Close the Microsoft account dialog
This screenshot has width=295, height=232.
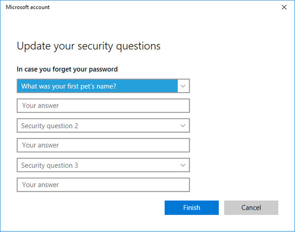(284, 7)
